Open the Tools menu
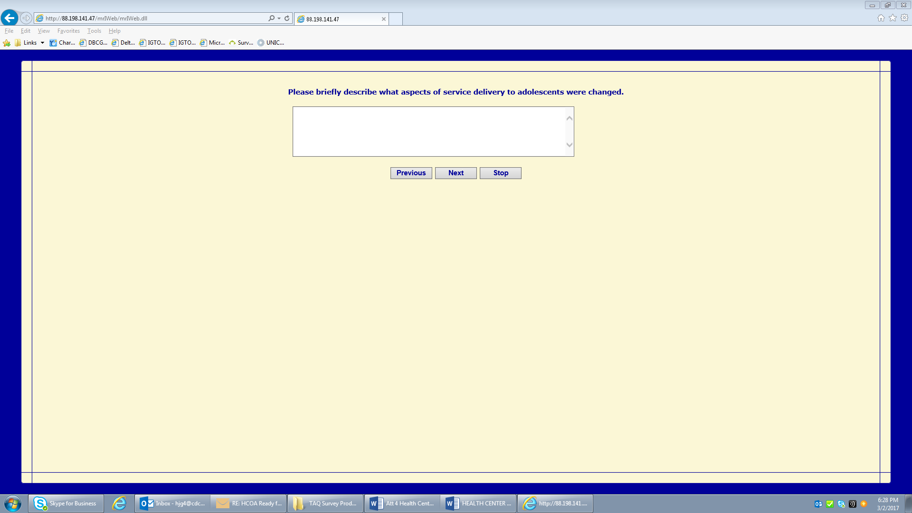Viewport: 912px width, 513px height. [94, 31]
